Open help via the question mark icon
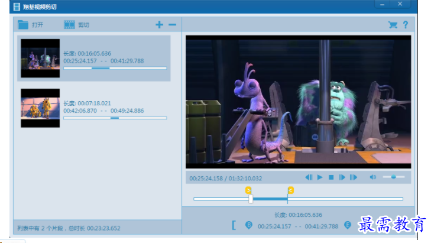Image resolution: width=431 pixels, height=243 pixels. [x=406, y=25]
